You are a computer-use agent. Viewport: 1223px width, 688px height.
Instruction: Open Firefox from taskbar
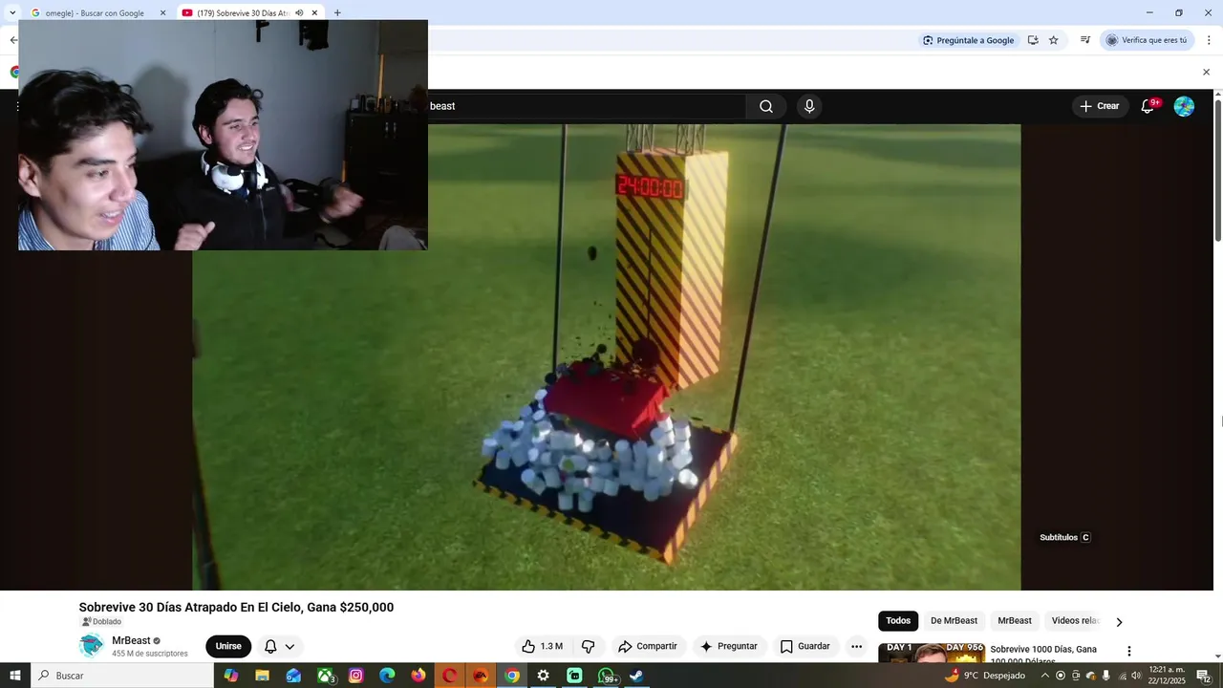coord(418,676)
